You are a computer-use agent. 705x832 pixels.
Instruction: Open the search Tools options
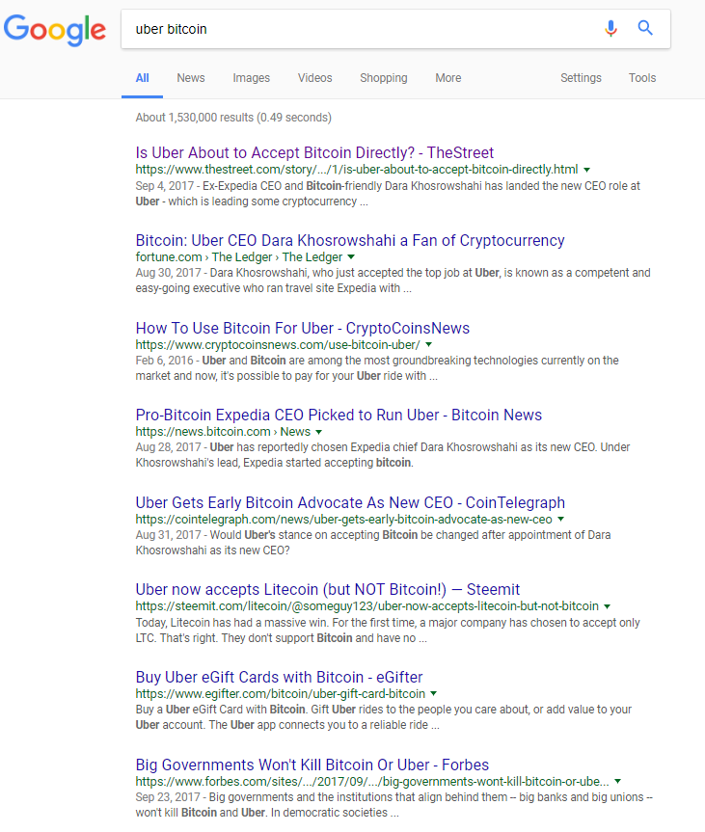(x=642, y=78)
